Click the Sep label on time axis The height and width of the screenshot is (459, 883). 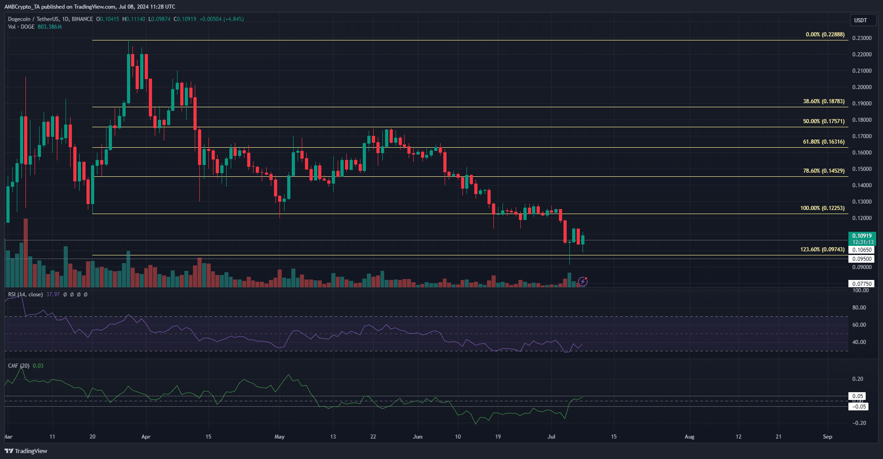827,437
